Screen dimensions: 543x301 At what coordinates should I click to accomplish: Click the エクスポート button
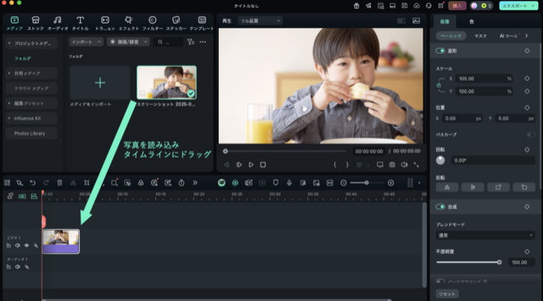click(x=518, y=6)
